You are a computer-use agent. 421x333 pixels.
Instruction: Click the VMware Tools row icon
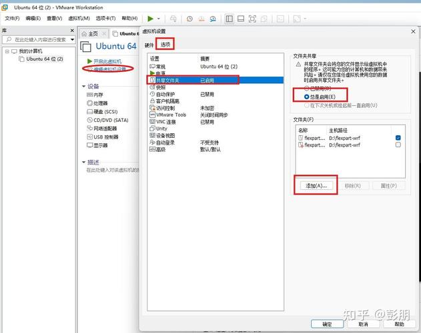click(152, 115)
